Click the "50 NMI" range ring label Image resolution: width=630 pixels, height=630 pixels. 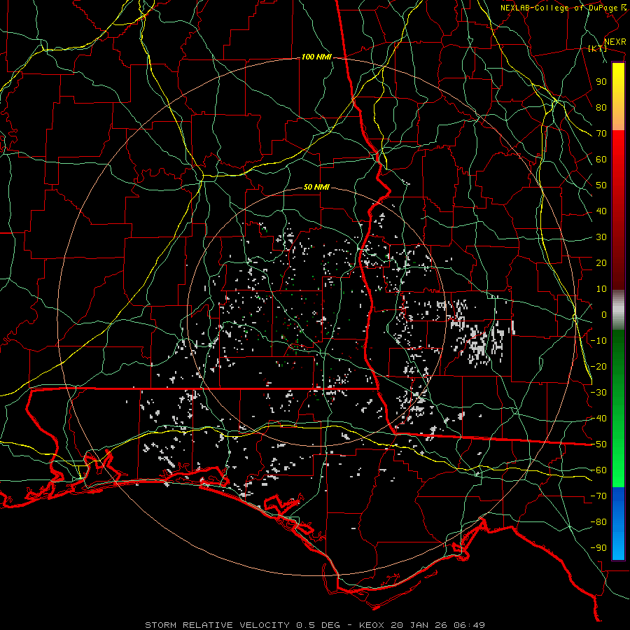(316, 187)
